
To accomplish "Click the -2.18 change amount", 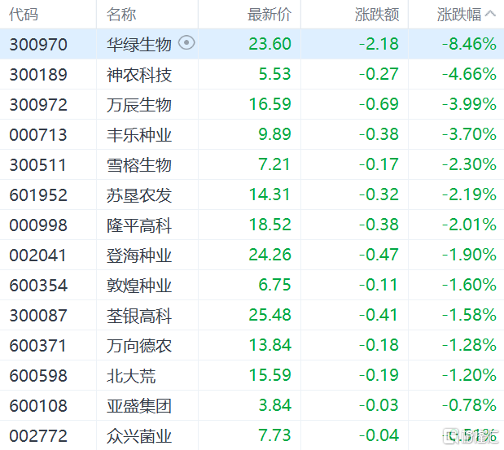I will point(379,44).
